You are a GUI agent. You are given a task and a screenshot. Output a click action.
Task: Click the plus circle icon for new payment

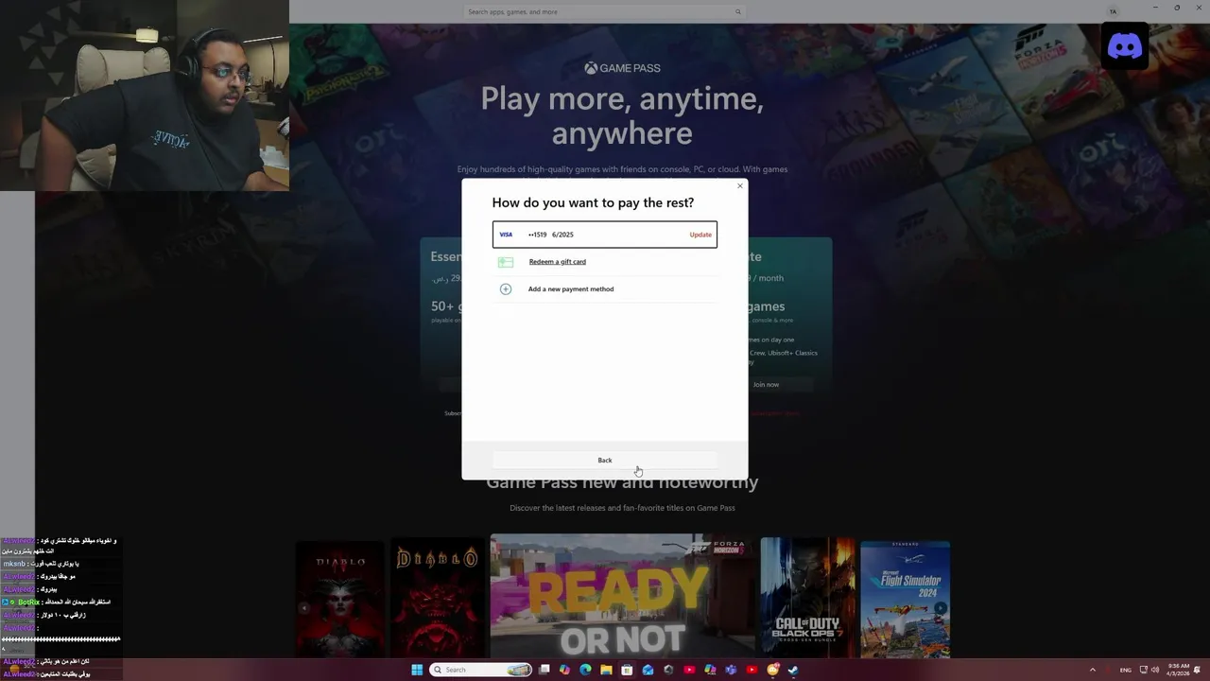point(506,289)
